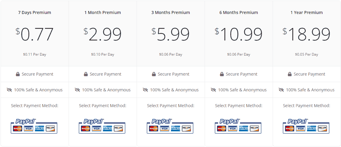Click Discover card icon in 6 Months plan
341x147 pixels.
254,129
